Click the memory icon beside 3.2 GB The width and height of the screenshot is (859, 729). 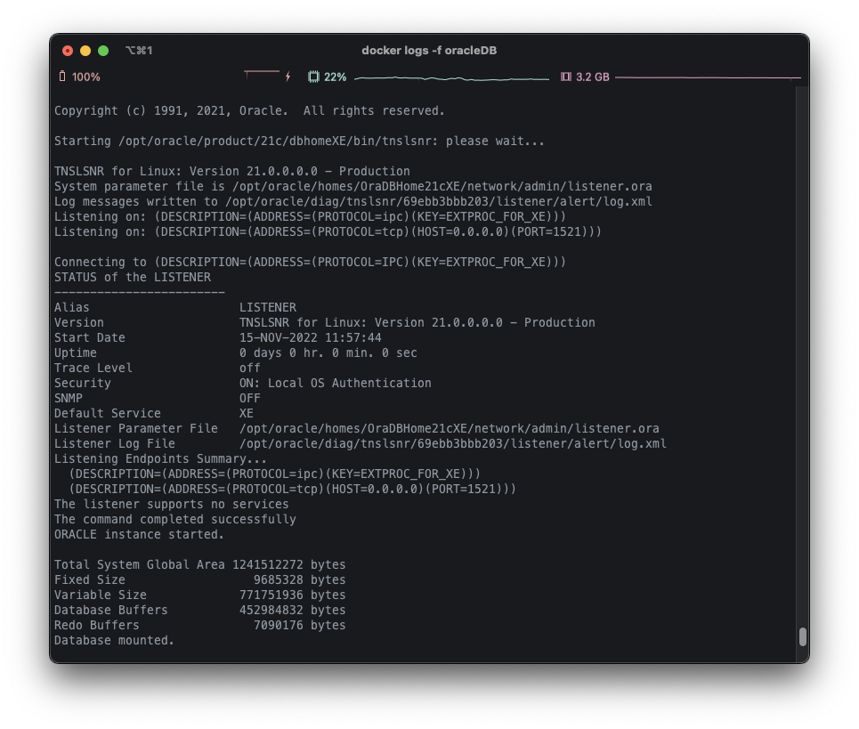coord(566,77)
